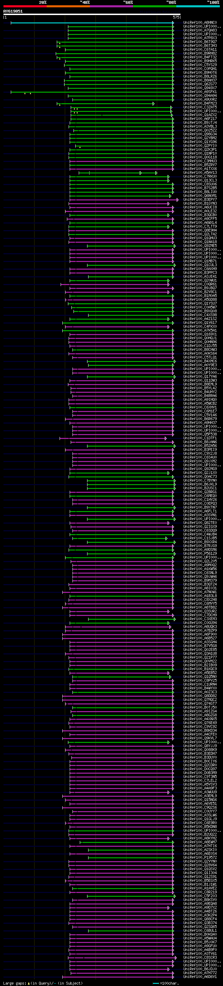The height and width of the screenshot is (986, 223).
Task: Click the cyan alignment bar for UniRef100_A8HNC0
Action: [92, 23]
